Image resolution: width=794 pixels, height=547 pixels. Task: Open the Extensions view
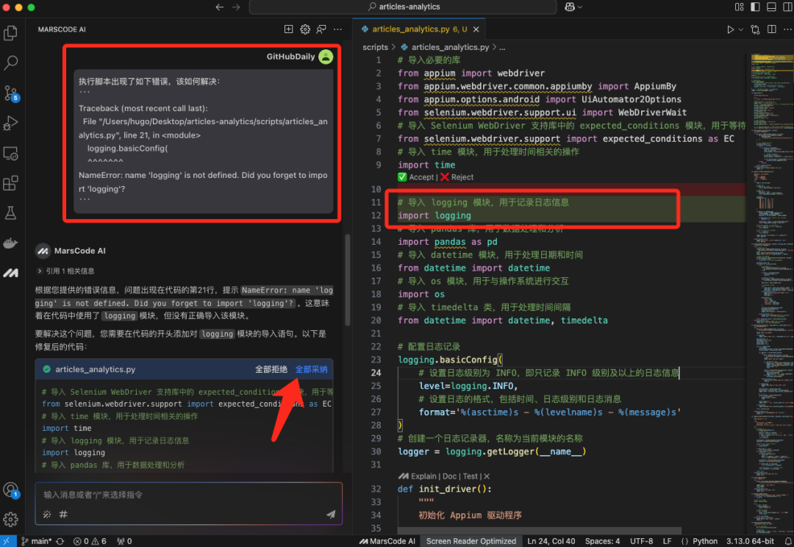(10, 183)
